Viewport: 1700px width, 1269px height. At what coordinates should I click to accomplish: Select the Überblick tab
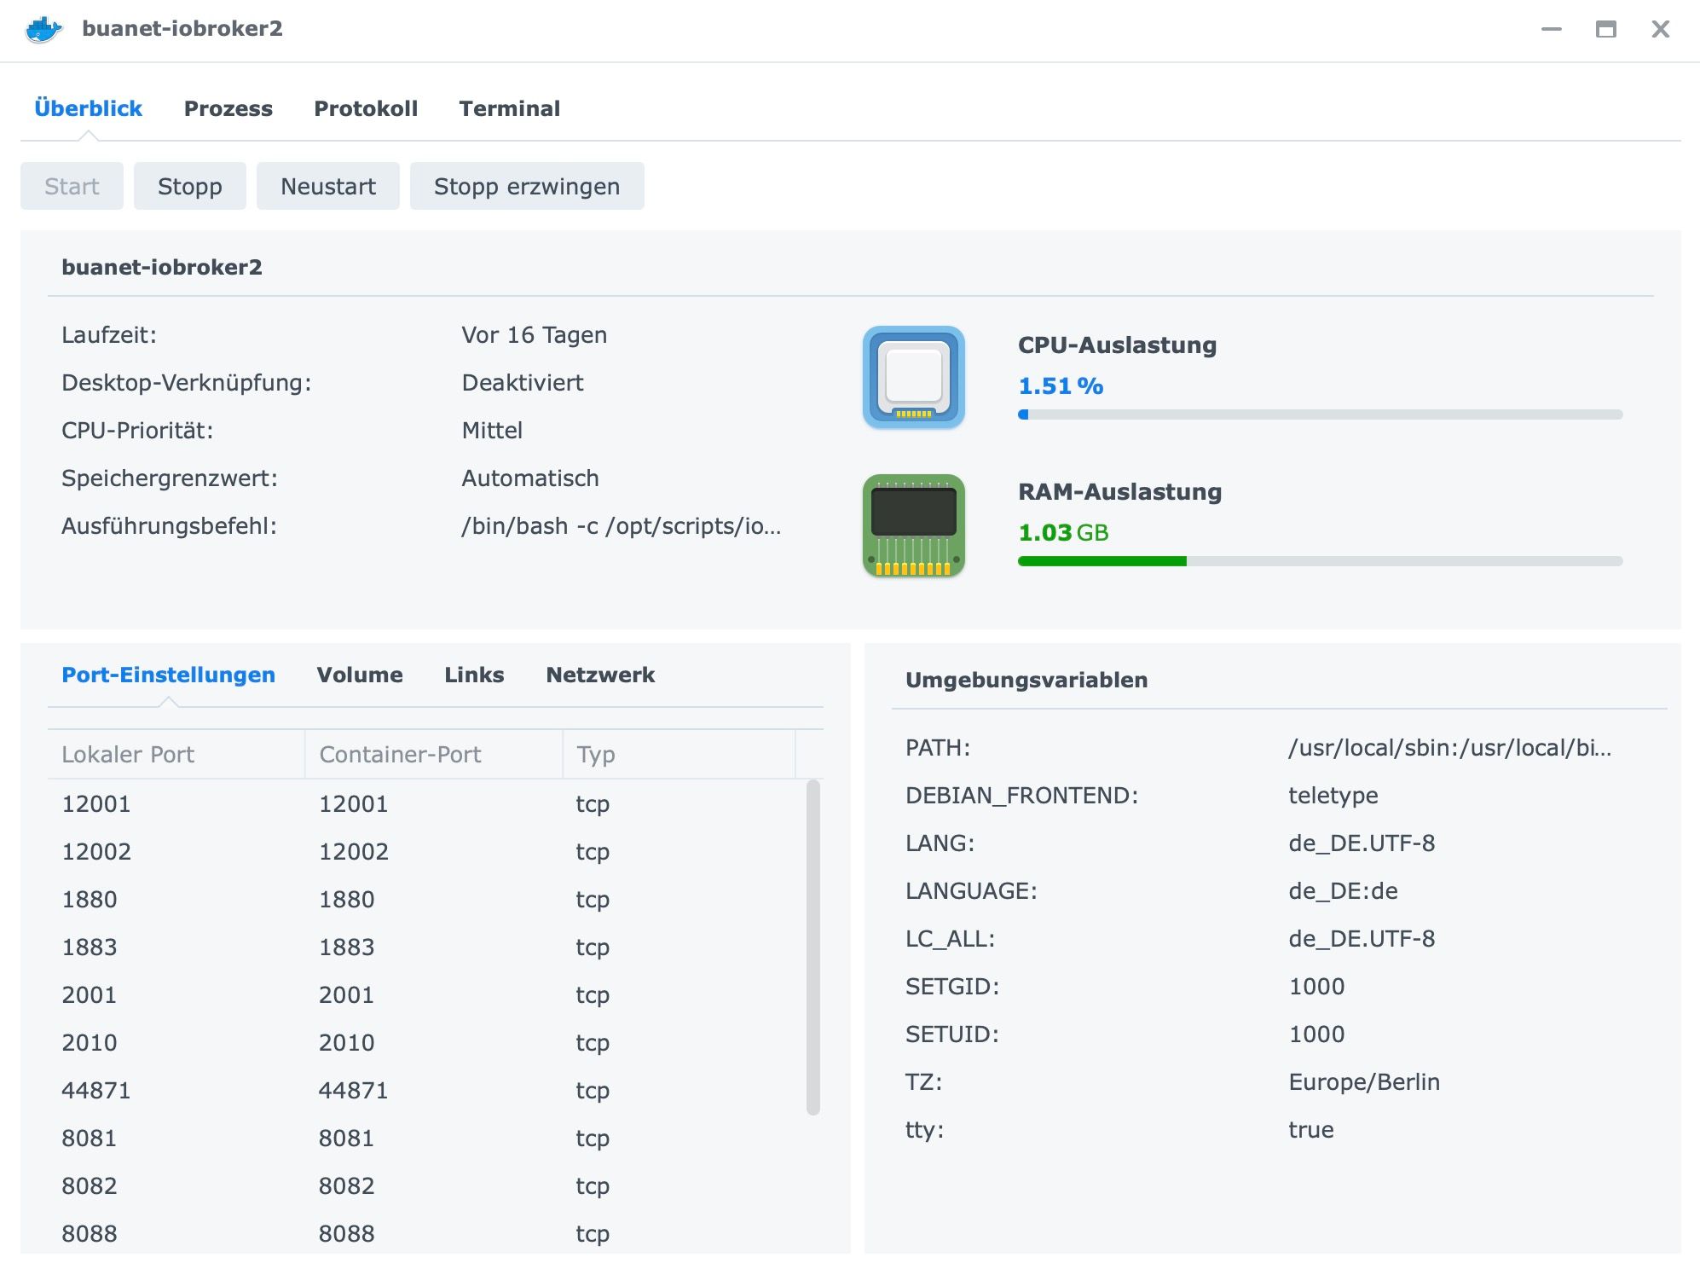tap(88, 108)
